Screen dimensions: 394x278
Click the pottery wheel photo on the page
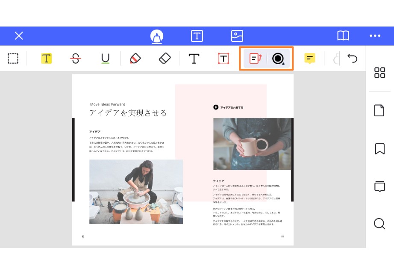[136, 192]
